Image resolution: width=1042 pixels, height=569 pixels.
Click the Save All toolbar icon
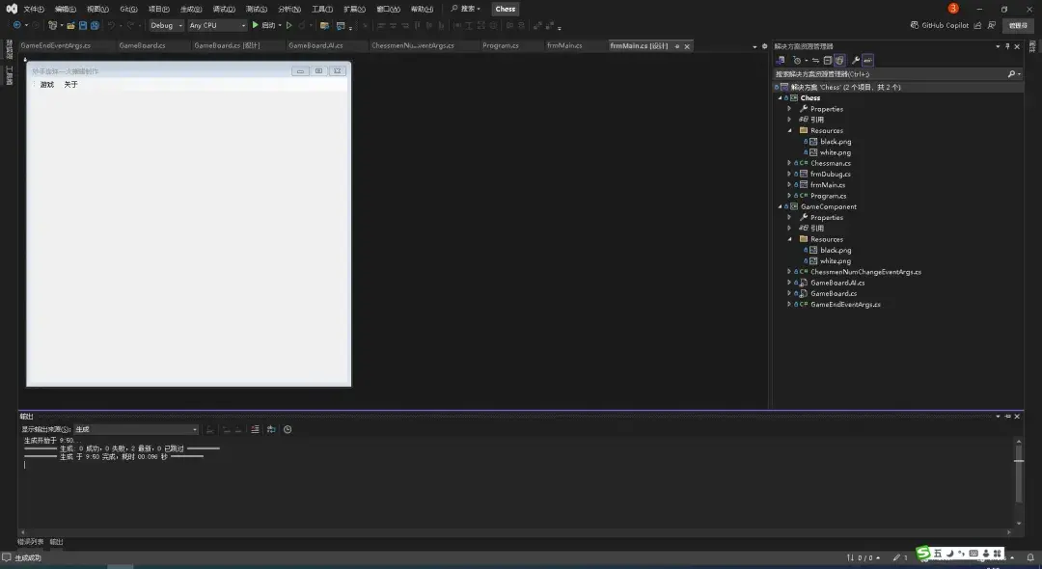tap(95, 25)
